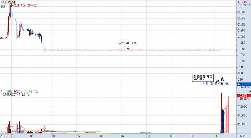Click the 11/19 date label at axis end
251x138 pixels.
(242, 136)
